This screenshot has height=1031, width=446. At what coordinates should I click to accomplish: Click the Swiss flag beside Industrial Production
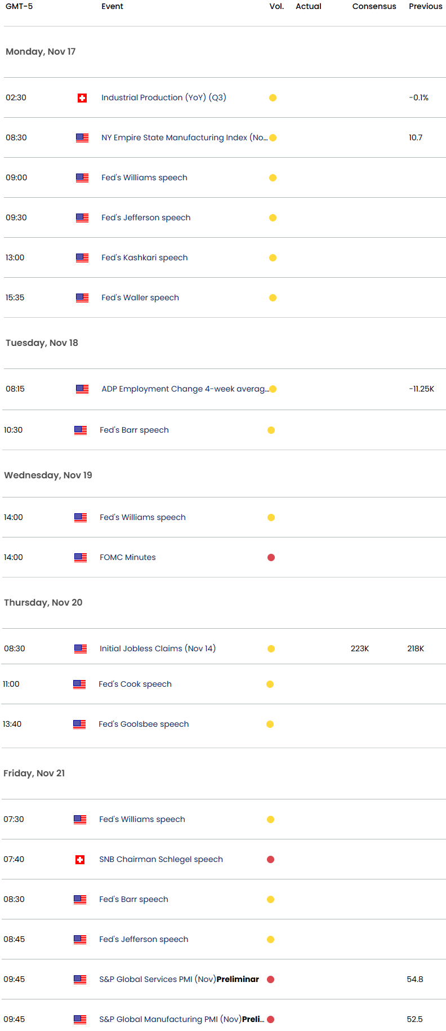point(82,98)
